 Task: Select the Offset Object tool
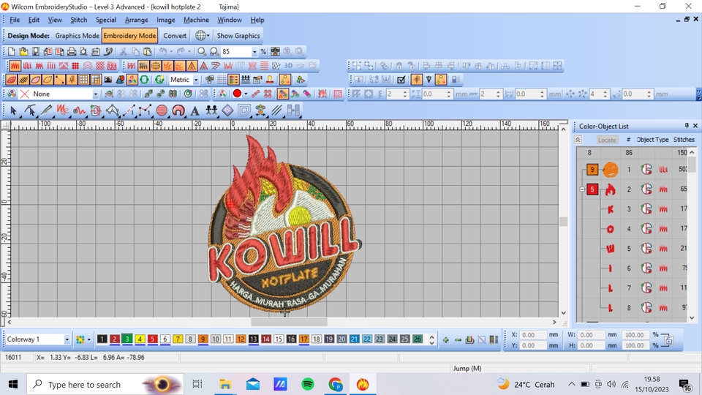244,110
